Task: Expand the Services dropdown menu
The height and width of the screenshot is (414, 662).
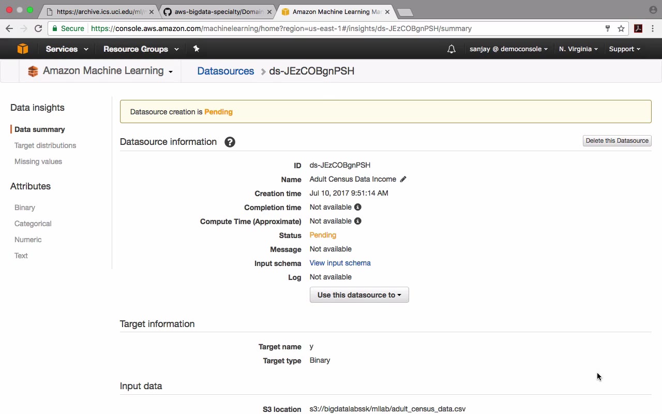Action: 67,49
